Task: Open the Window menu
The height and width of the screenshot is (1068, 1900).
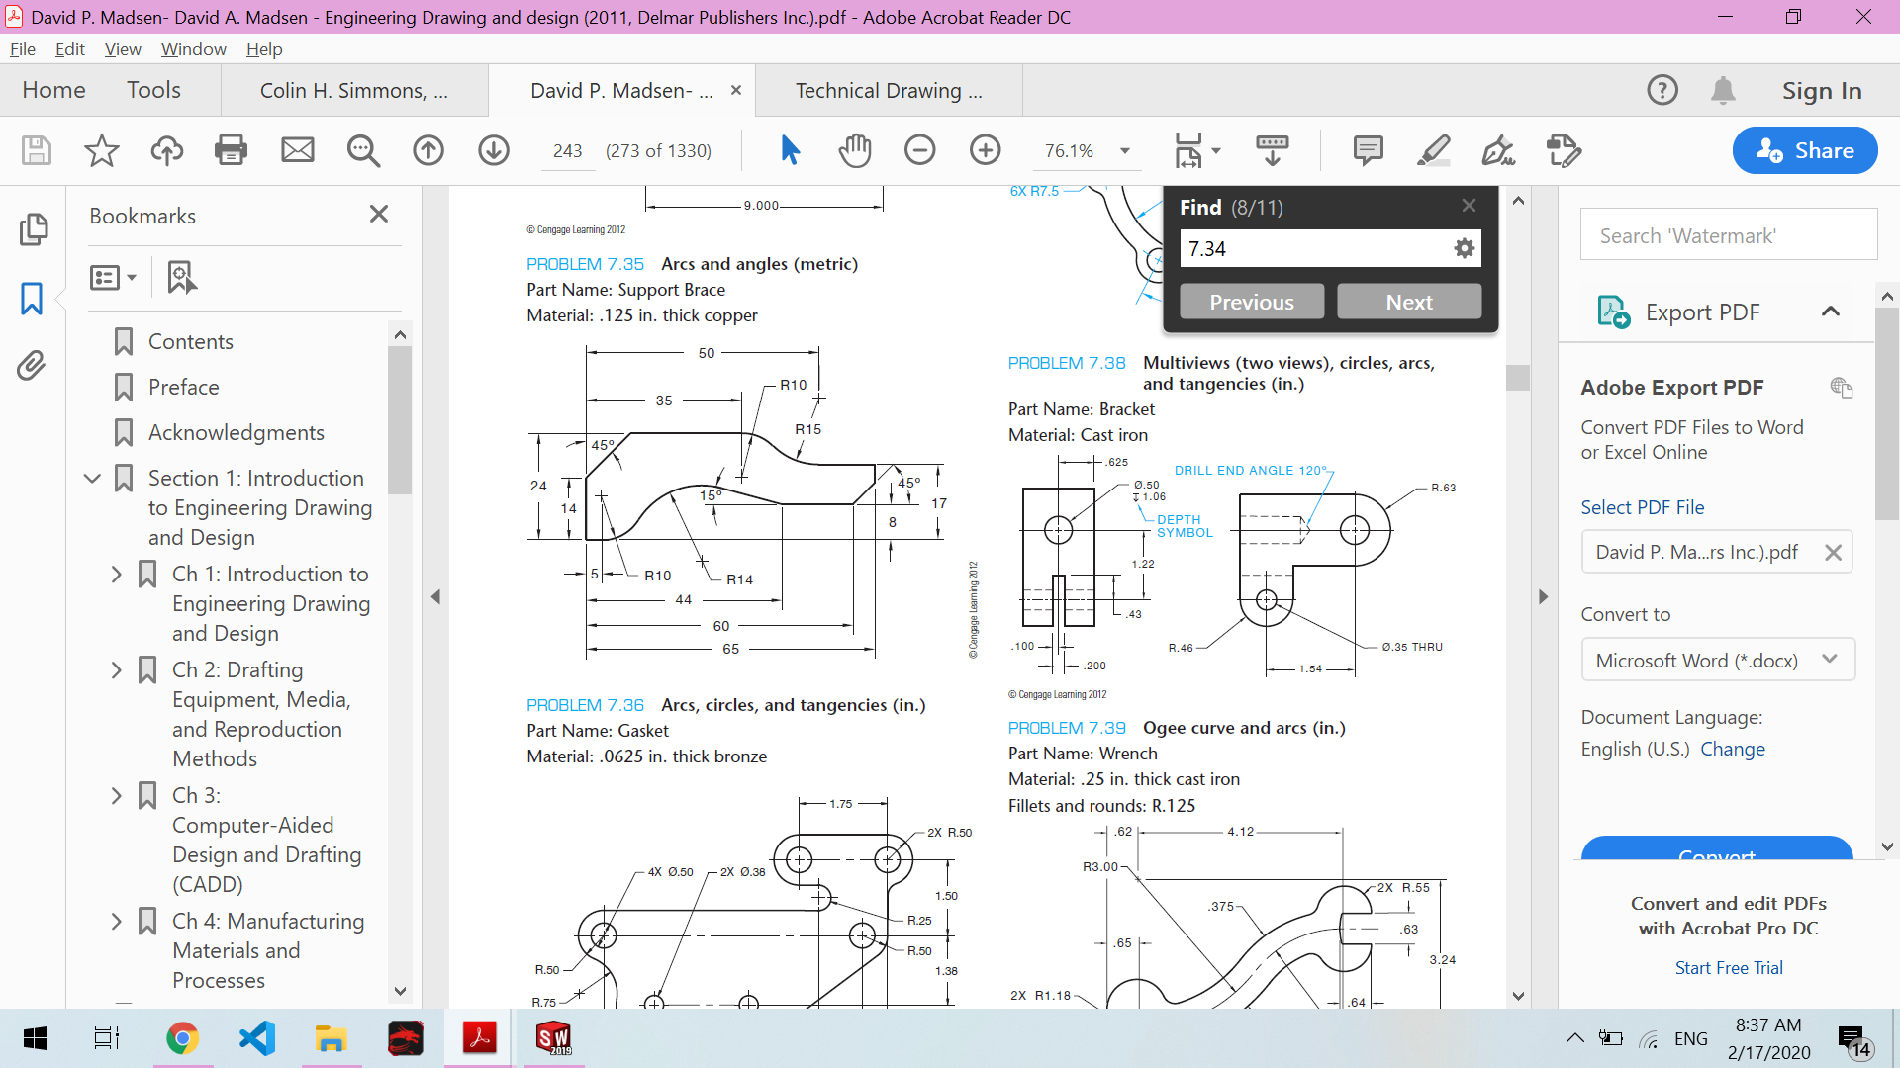Action: click(193, 49)
